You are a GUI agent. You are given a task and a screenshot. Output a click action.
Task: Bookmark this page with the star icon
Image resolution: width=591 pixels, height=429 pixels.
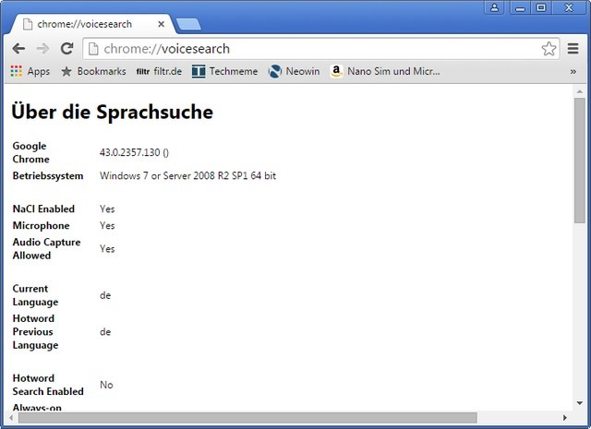549,49
